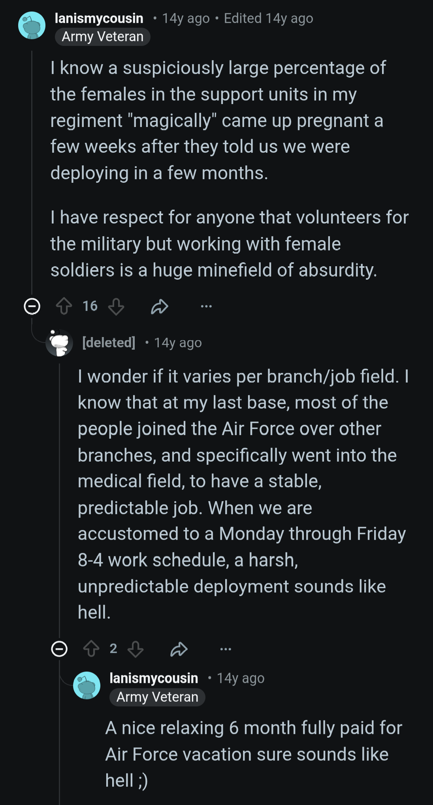Downvote the 16-point comment by lanismycousin

tap(116, 306)
